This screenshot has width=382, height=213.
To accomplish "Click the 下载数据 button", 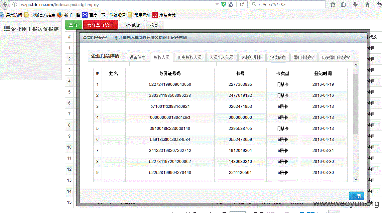I will point(132,25).
